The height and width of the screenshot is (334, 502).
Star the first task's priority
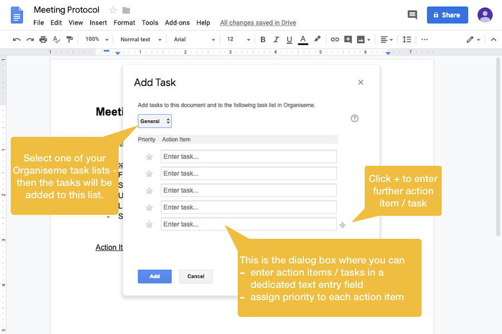[x=149, y=156]
